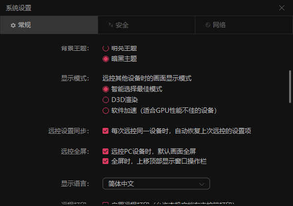This screenshot has height=206, width=293.
Task: Enable 软件加速 display mode
Action: [105, 110]
